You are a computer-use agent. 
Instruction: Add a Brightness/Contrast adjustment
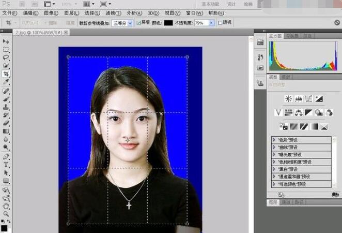click(289, 99)
